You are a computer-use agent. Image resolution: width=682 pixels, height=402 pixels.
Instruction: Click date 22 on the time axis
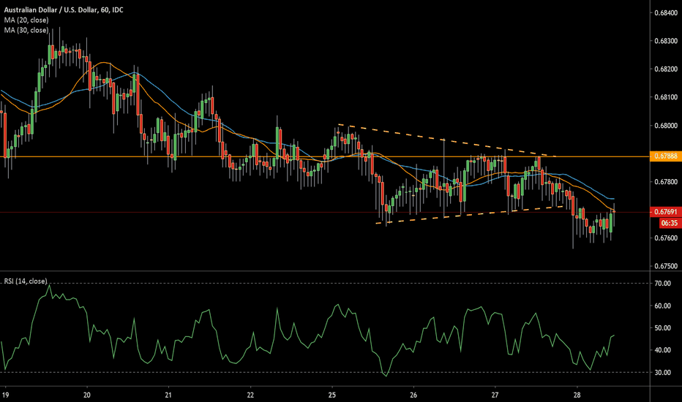coord(250,391)
